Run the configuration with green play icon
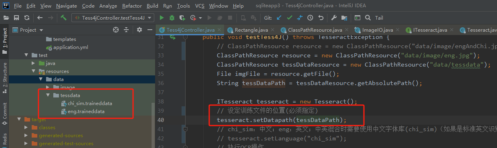This screenshot has height=148, width=497. click(162, 18)
